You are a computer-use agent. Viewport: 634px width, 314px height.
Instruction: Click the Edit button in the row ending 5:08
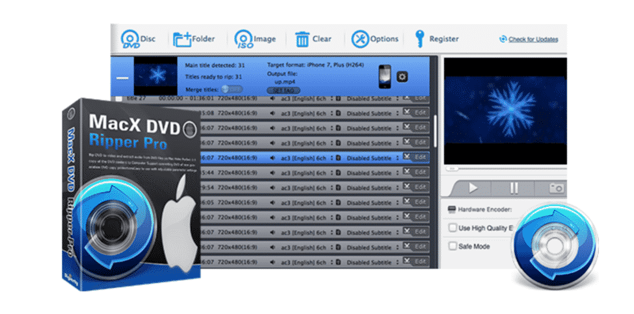(x=416, y=113)
